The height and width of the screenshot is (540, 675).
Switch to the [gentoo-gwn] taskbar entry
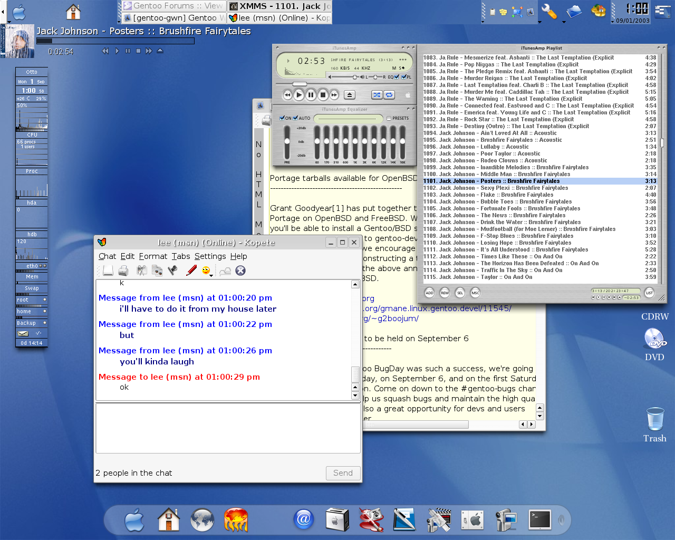click(x=173, y=18)
